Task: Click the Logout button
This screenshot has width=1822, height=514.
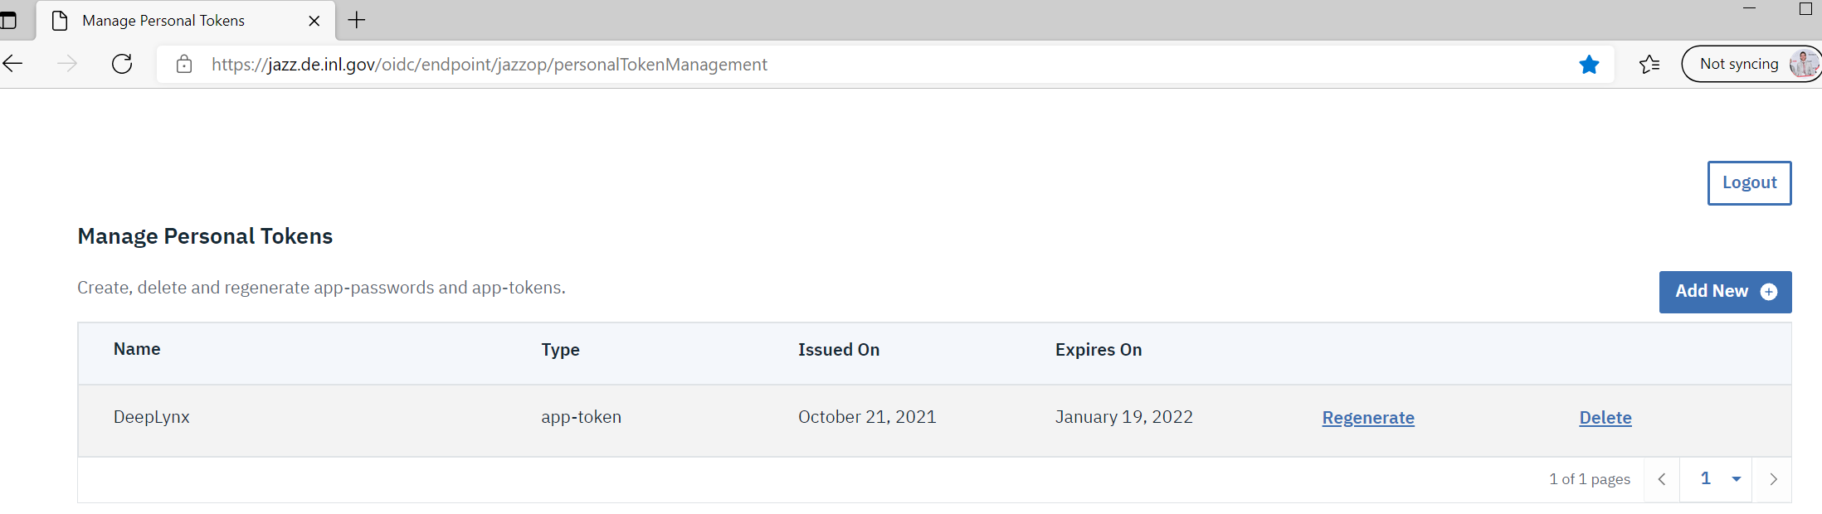Action: [1749, 182]
